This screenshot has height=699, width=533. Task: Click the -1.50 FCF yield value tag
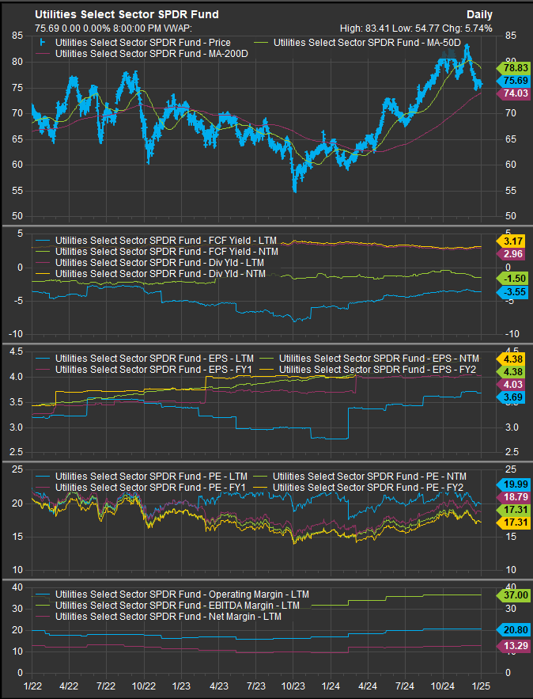(x=513, y=279)
